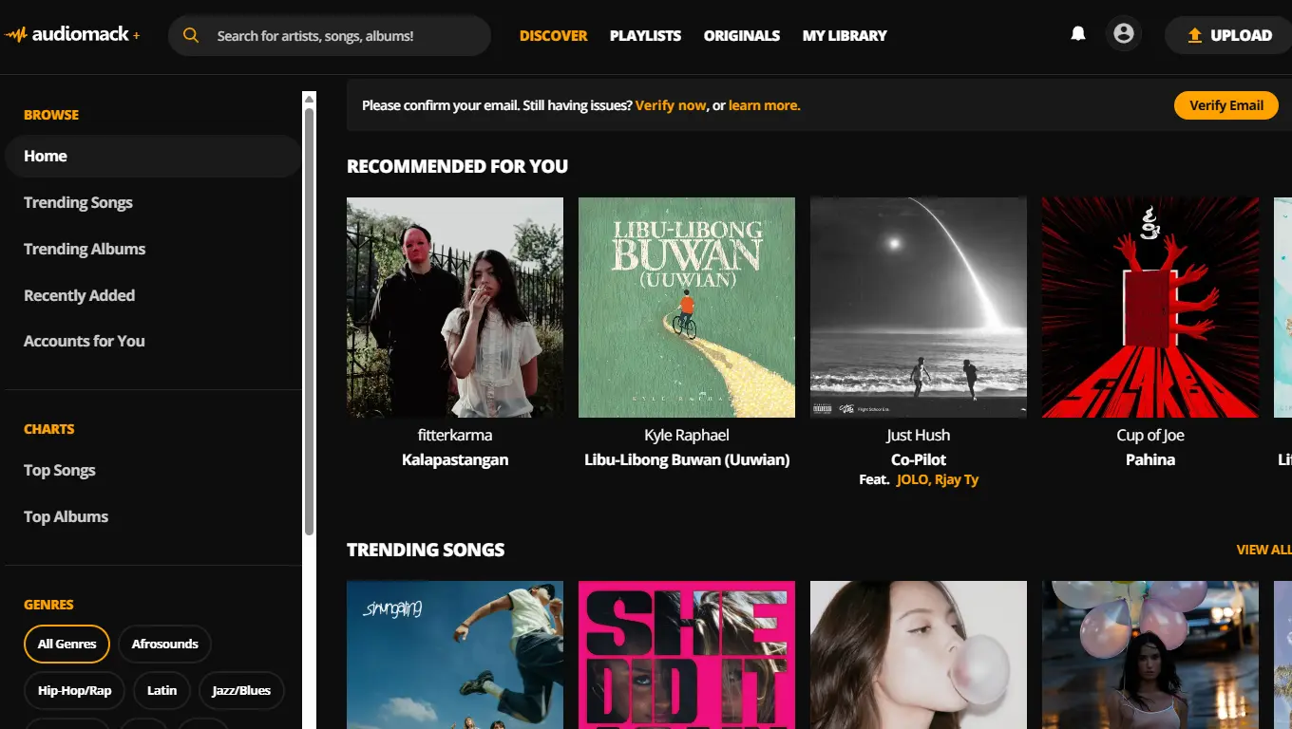Viewport: 1292px width, 729px height.
Task: Click the Recommended For You heading
Action: coord(457,166)
